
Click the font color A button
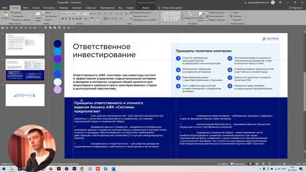click(x=98, y=19)
